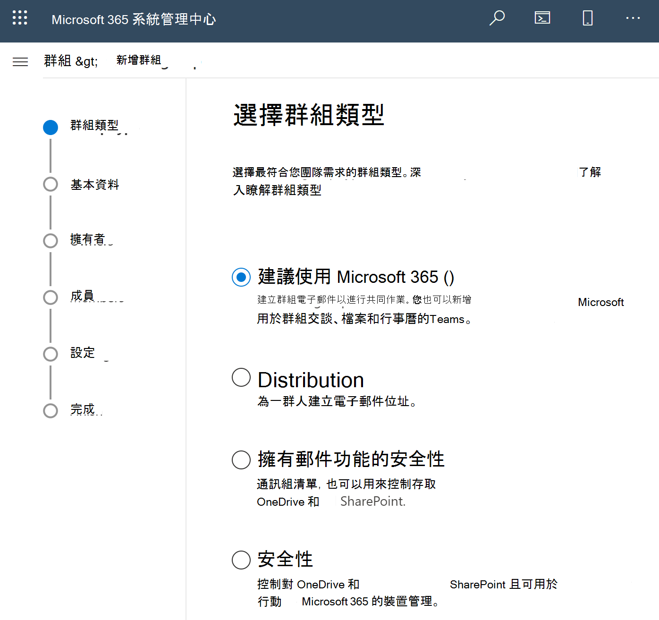The height and width of the screenshot is (620, 659).
Task: Click the Distribution option label
Action: pyautogui.click(x=311, y=380)
